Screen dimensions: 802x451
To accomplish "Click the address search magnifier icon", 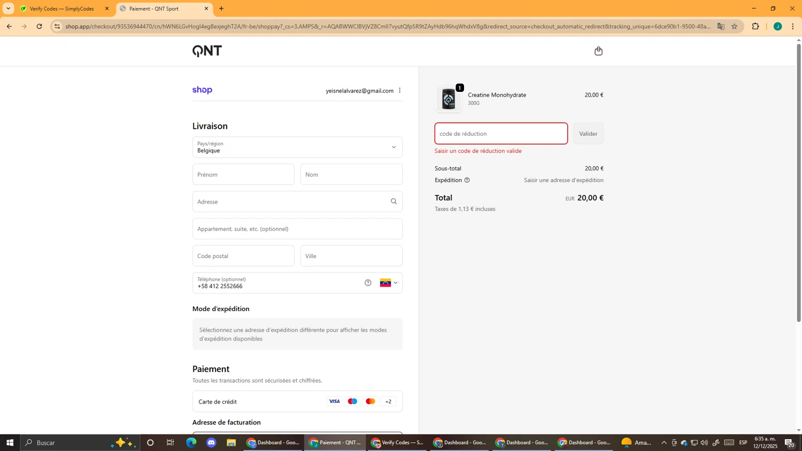I will pyautogui.click(x=394, y=201).
